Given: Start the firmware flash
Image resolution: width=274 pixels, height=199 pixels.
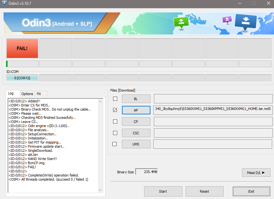Looking at the screenshot, I should (x=163, y=191).
